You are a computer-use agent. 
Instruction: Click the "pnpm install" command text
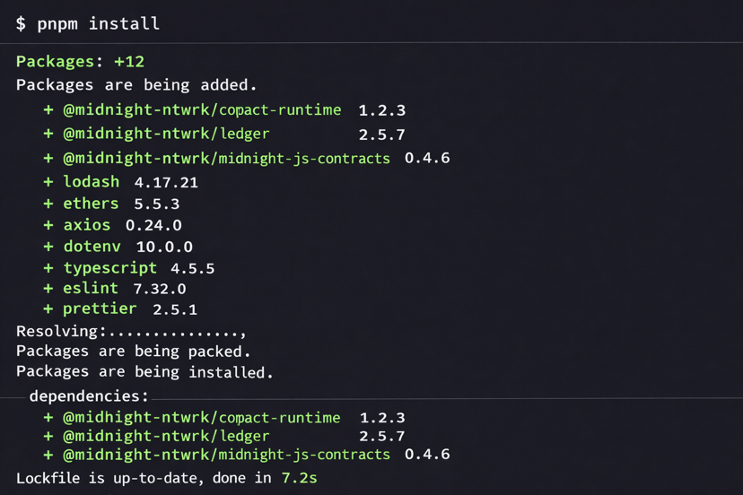point(98,23)
